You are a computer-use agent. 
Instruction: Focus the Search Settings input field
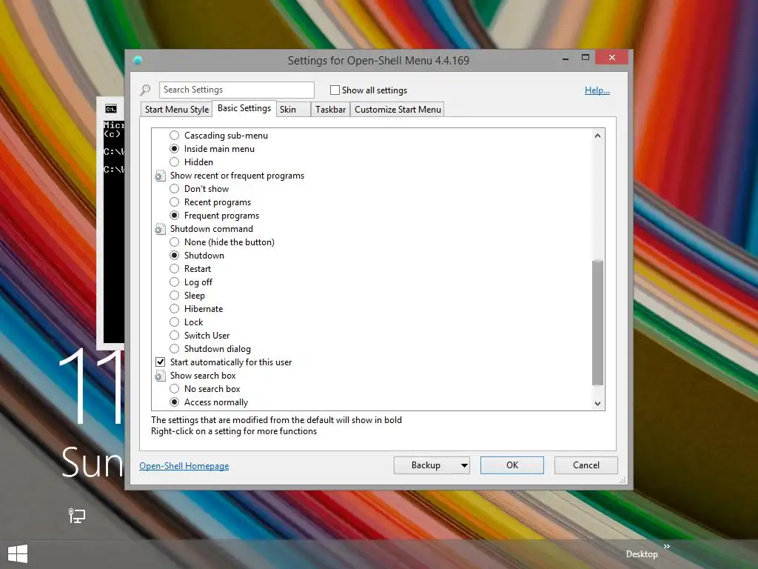point(237,90)
